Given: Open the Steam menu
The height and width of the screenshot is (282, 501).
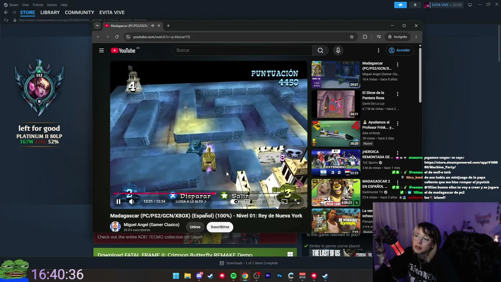Looking at the screenshot, I should pos(11,5).
